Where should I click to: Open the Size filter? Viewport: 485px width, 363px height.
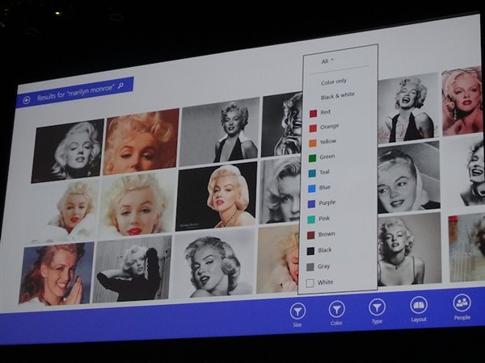[297, 312]
